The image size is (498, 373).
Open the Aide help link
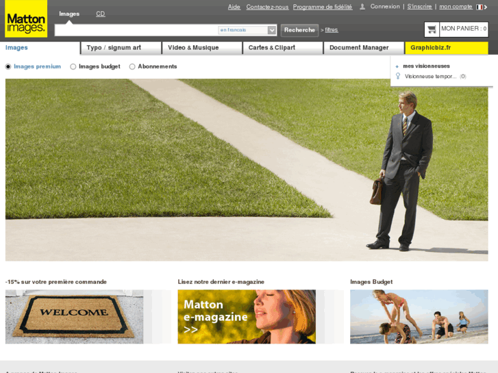click(234, 7)
